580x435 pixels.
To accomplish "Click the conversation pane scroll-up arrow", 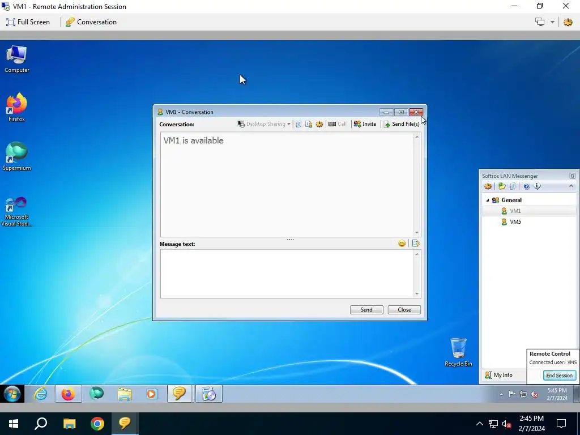I will tap(417, 137).
